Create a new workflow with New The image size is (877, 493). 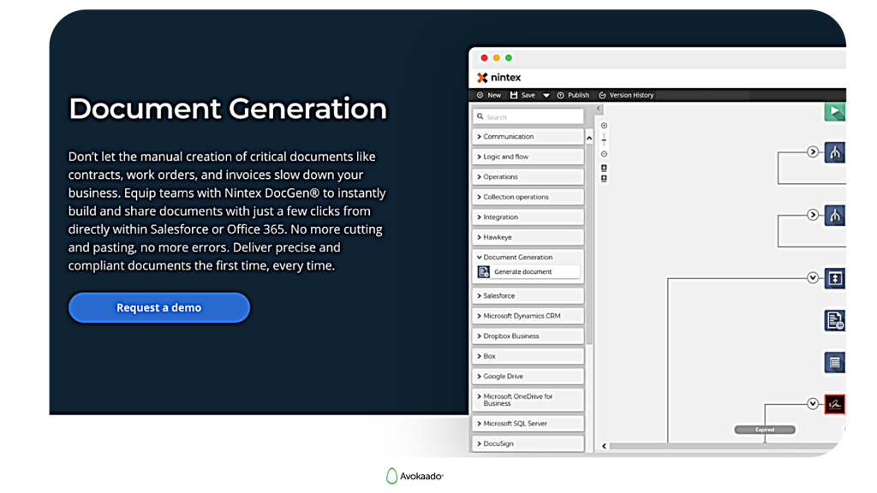coord(489,95)
